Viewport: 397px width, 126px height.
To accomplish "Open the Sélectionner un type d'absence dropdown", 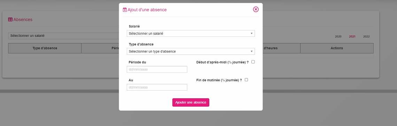I will point(190,51).
